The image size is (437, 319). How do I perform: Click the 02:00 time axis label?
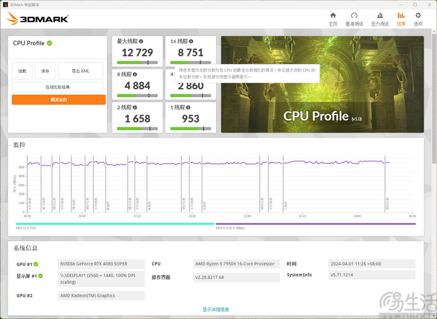click(192, 216)
